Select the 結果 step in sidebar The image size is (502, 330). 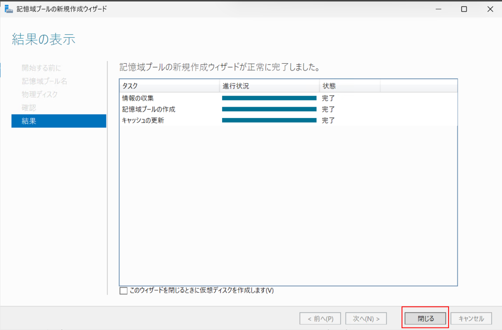tap(59, 121)
